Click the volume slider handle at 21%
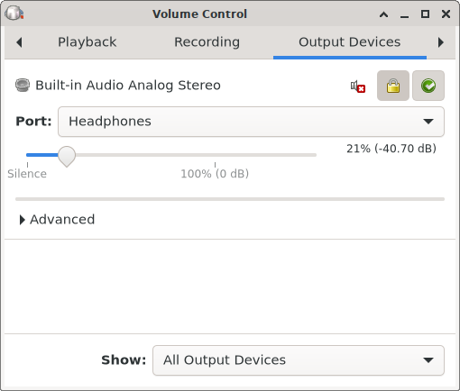The image size is (460, 391). [x=67, y=156]
